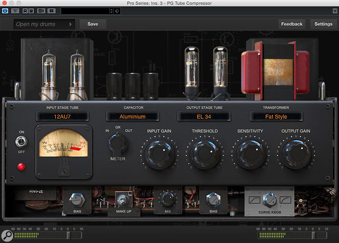This screenshot has height=243, width=339.
Task: Click the magnifier zoom icon at the bottom left
Action: tap(7, 236)
